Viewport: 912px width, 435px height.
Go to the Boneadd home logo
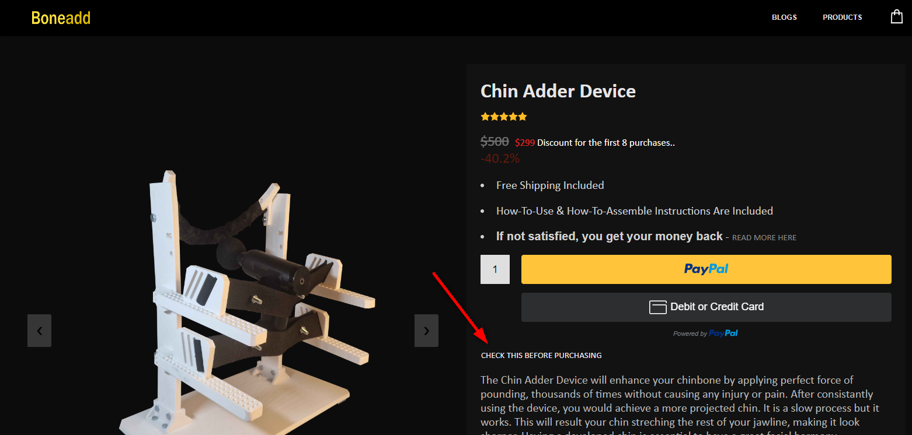61,18
